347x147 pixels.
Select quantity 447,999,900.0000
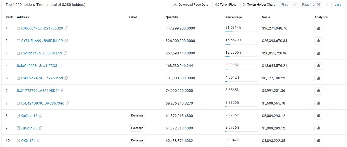click(x=180, y=28)
